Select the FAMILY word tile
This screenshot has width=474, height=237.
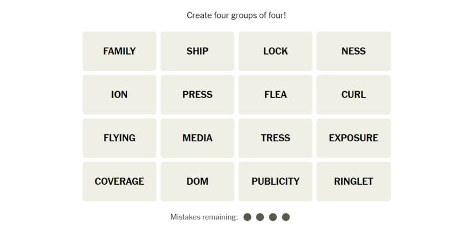coord(120,51)
